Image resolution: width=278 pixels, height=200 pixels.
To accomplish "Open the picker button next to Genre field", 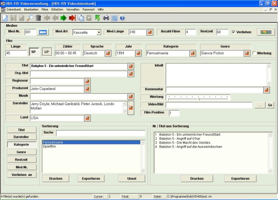I will click(247, 53).
